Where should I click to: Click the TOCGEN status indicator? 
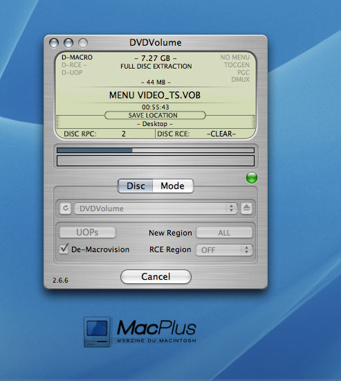(x=237, y=65)
